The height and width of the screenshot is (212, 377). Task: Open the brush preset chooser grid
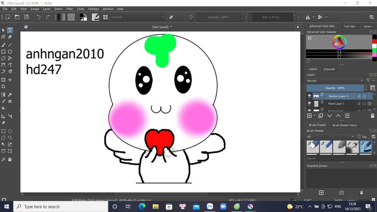click(105, 17)
